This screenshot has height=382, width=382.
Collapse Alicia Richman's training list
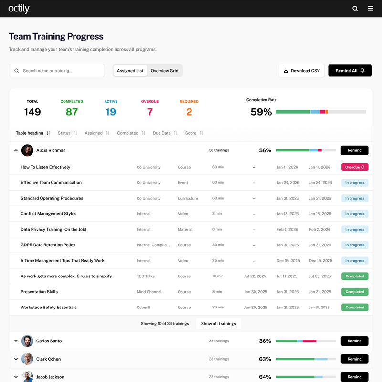[16, 150]
